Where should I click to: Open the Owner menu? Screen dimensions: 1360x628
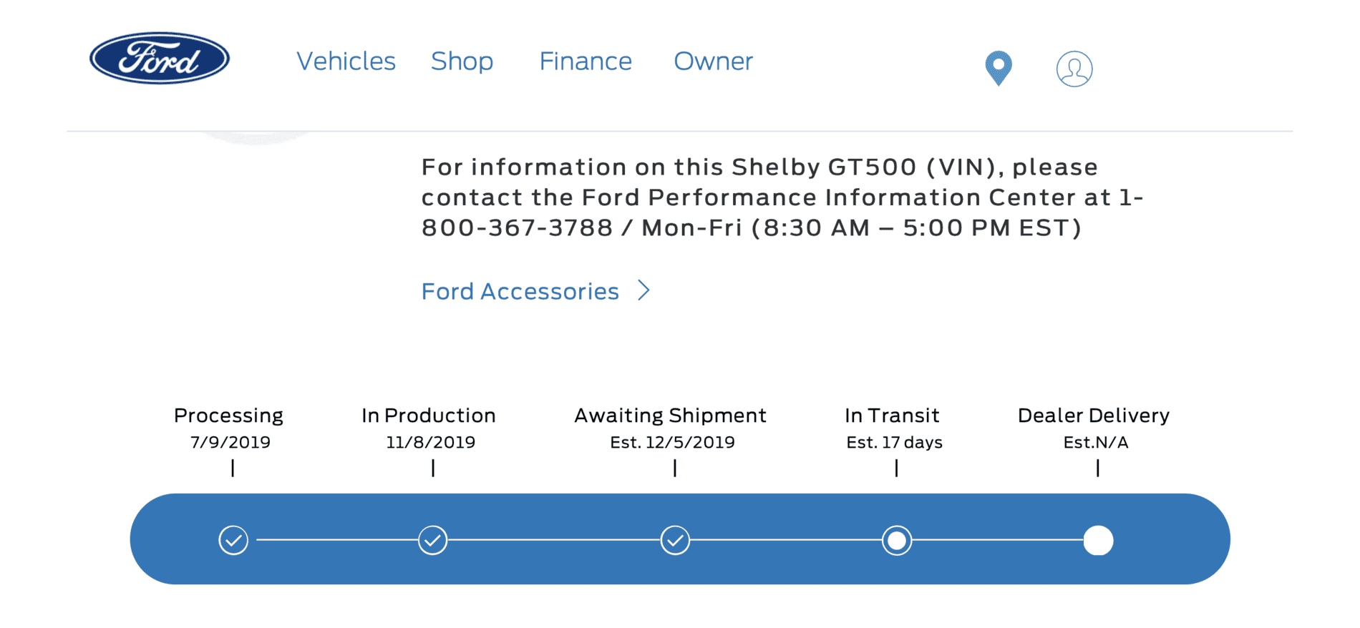[713, 62]
